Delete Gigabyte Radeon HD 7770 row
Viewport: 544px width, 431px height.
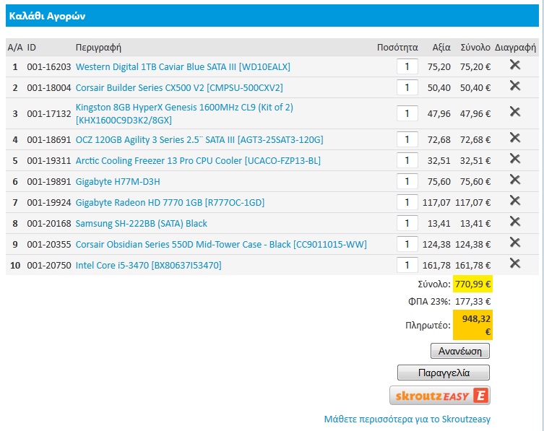pyautogui.click(x=515, y=200)
